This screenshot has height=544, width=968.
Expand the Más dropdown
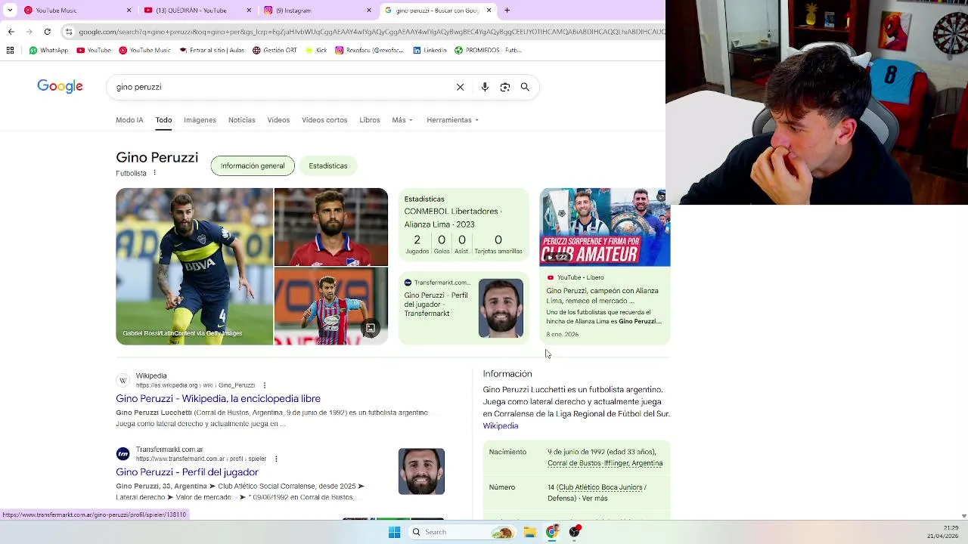(402, 120)
